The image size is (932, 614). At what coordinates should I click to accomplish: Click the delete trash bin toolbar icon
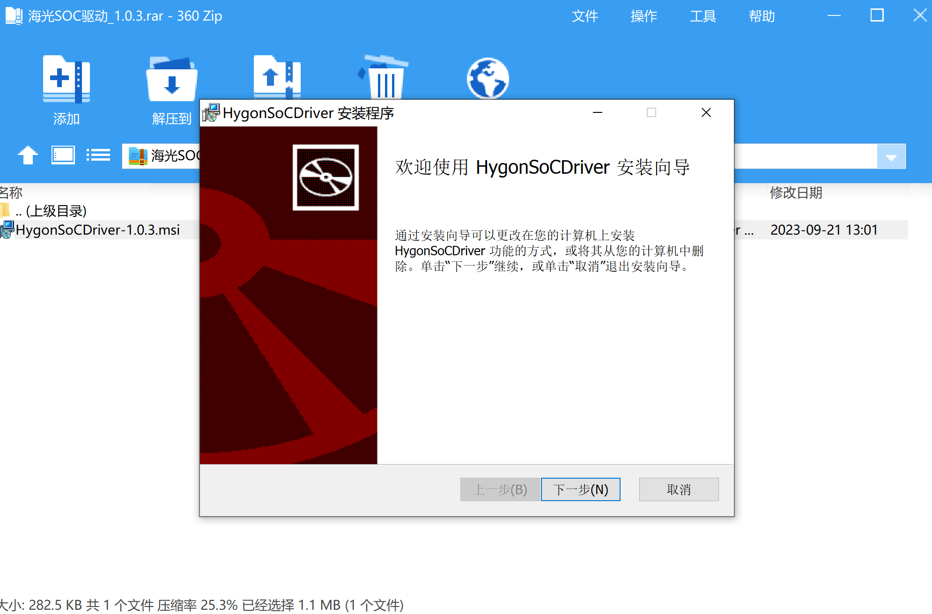tap(383, 77)
